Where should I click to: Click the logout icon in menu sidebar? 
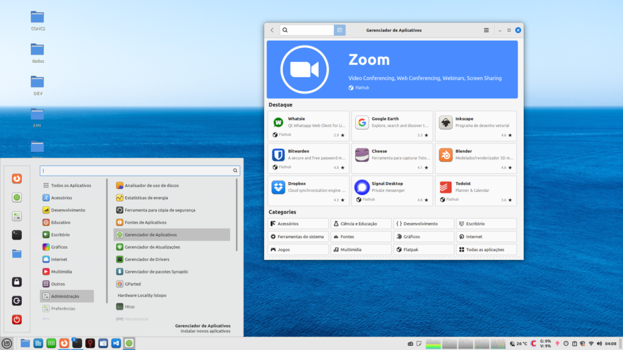click(x=17, y=301)
